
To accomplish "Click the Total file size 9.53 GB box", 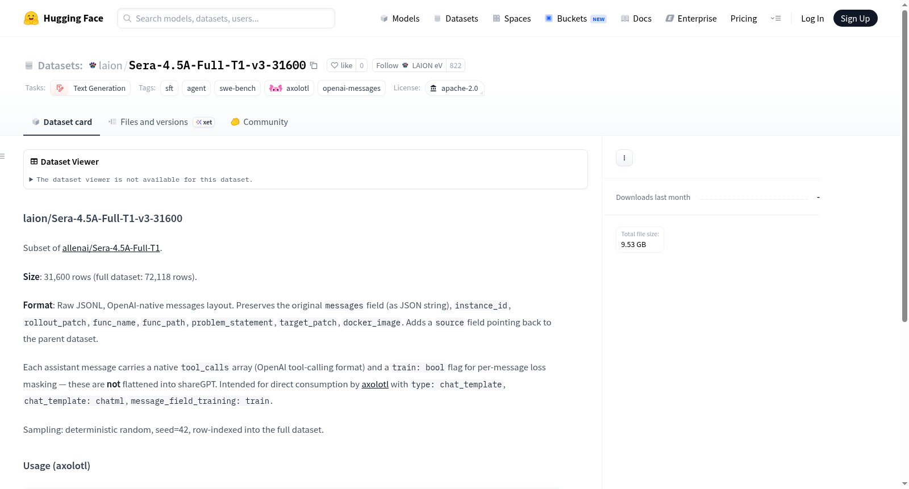I will click(640, 240).
